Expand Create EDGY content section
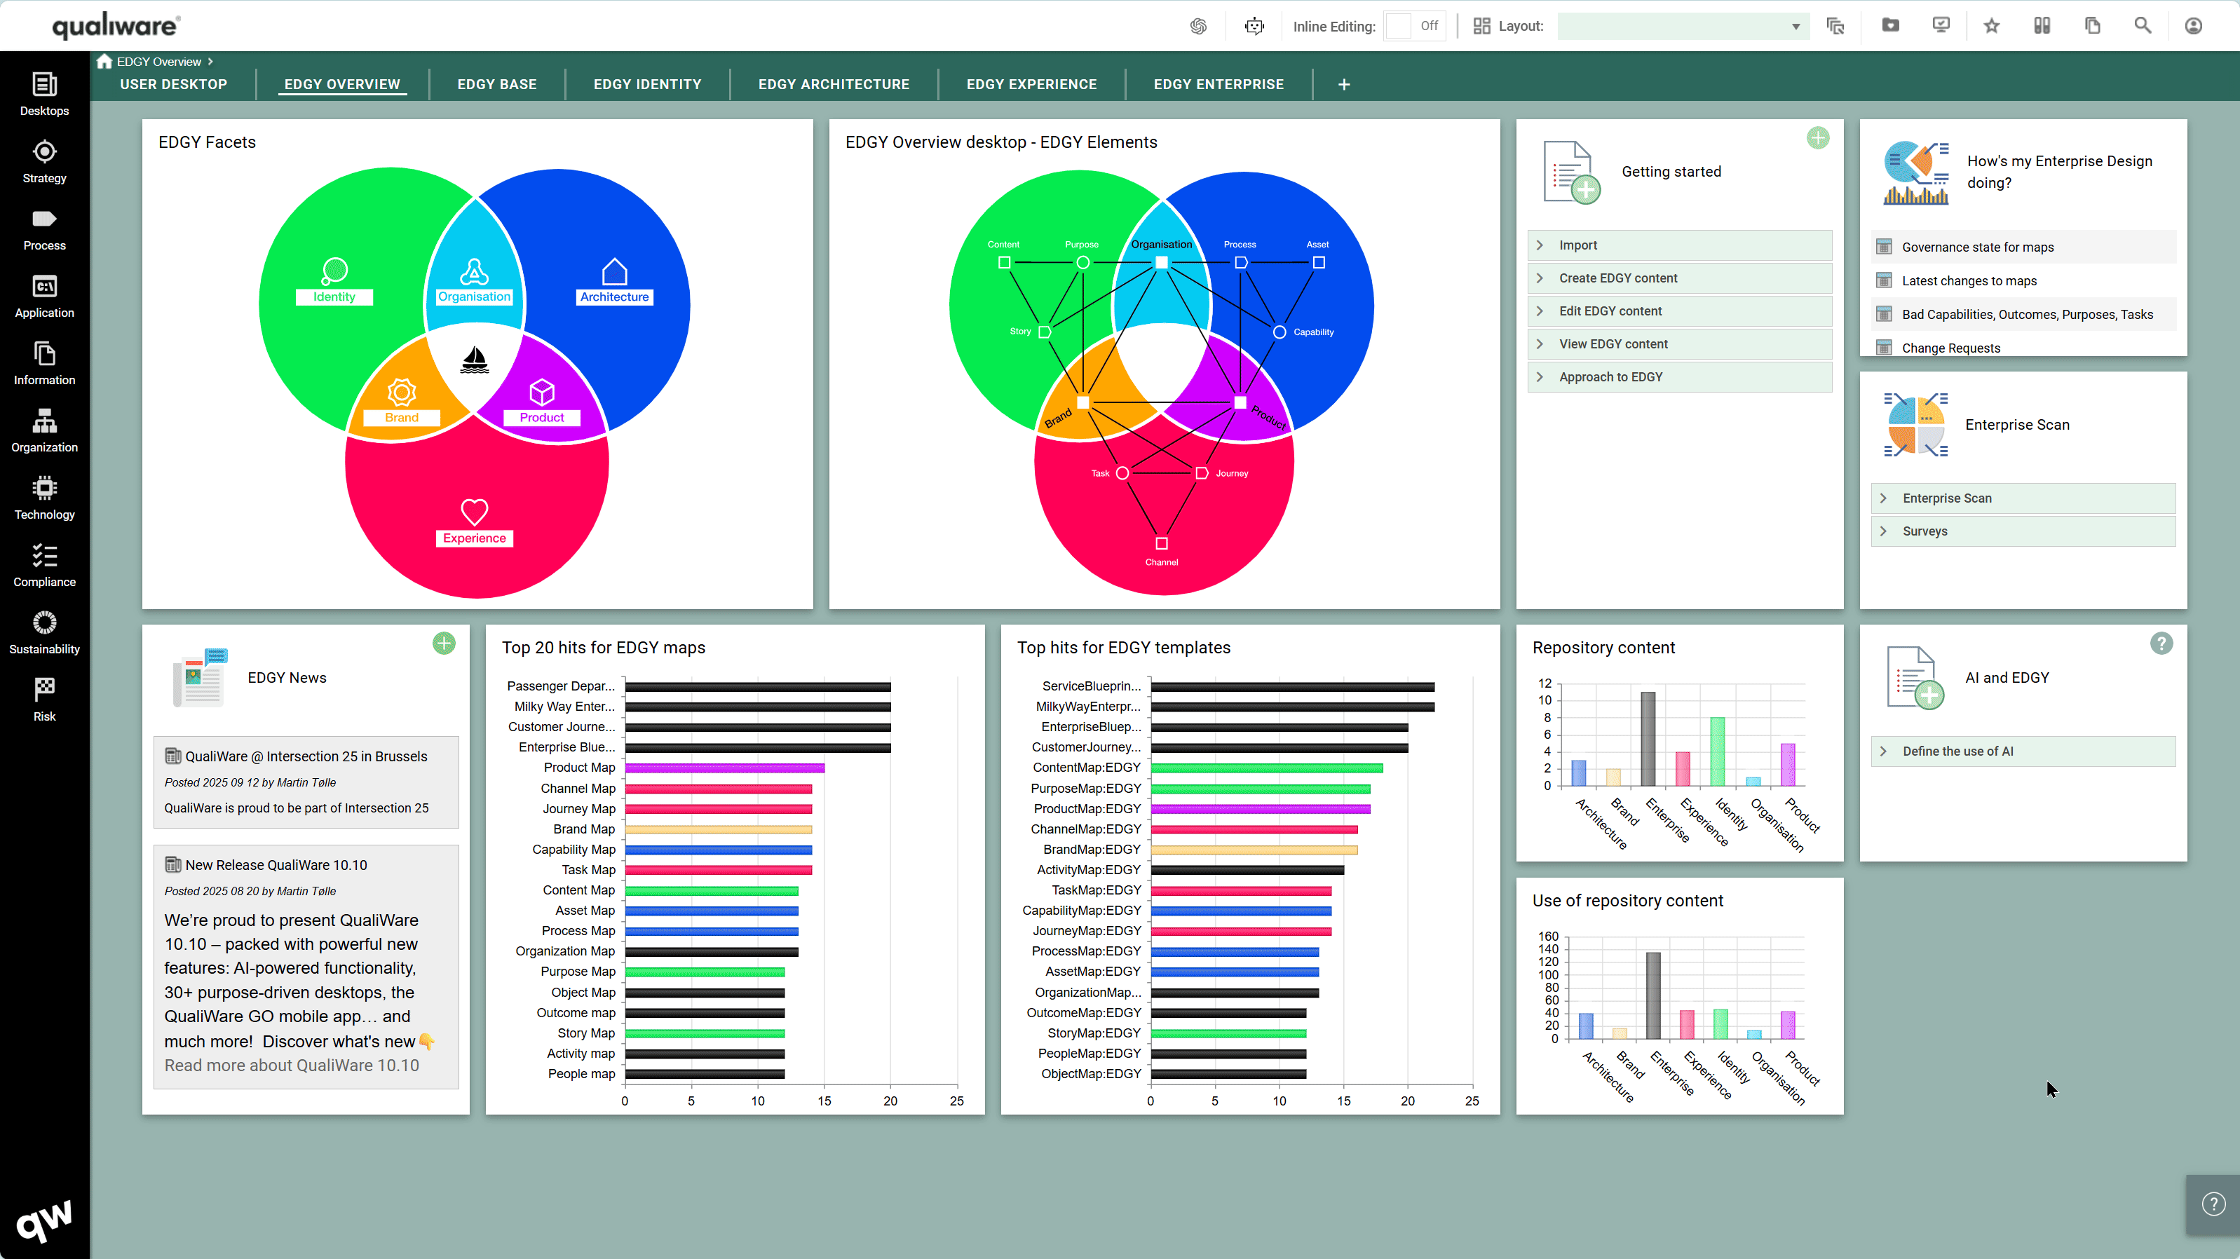This screenshot has height=1259, width=2240. (x=1679, y=278)
